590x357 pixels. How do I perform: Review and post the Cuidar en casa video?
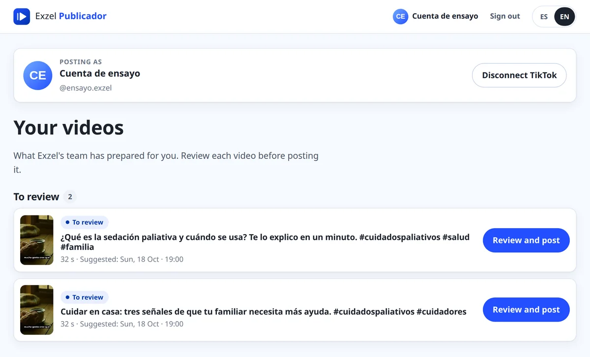click(526, 310)
